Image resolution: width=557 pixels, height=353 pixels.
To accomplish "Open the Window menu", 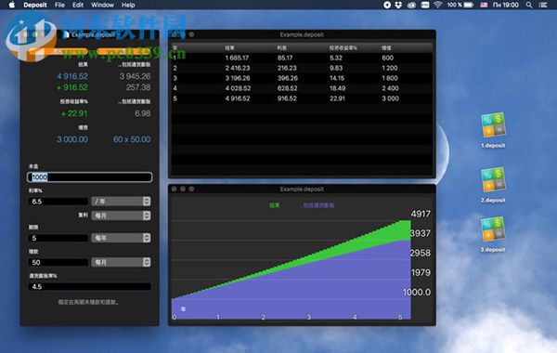I will pos(102,5).
